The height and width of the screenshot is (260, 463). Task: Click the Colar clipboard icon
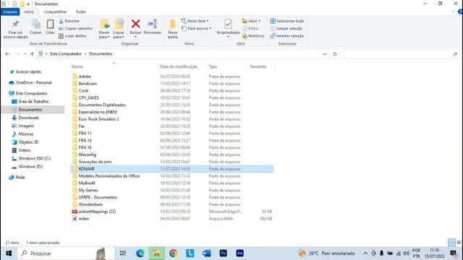tap(50, 27)
